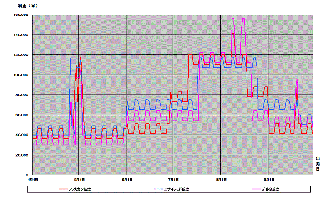Click the 100,000 y-axis label
323x197 pixels.
21,75
